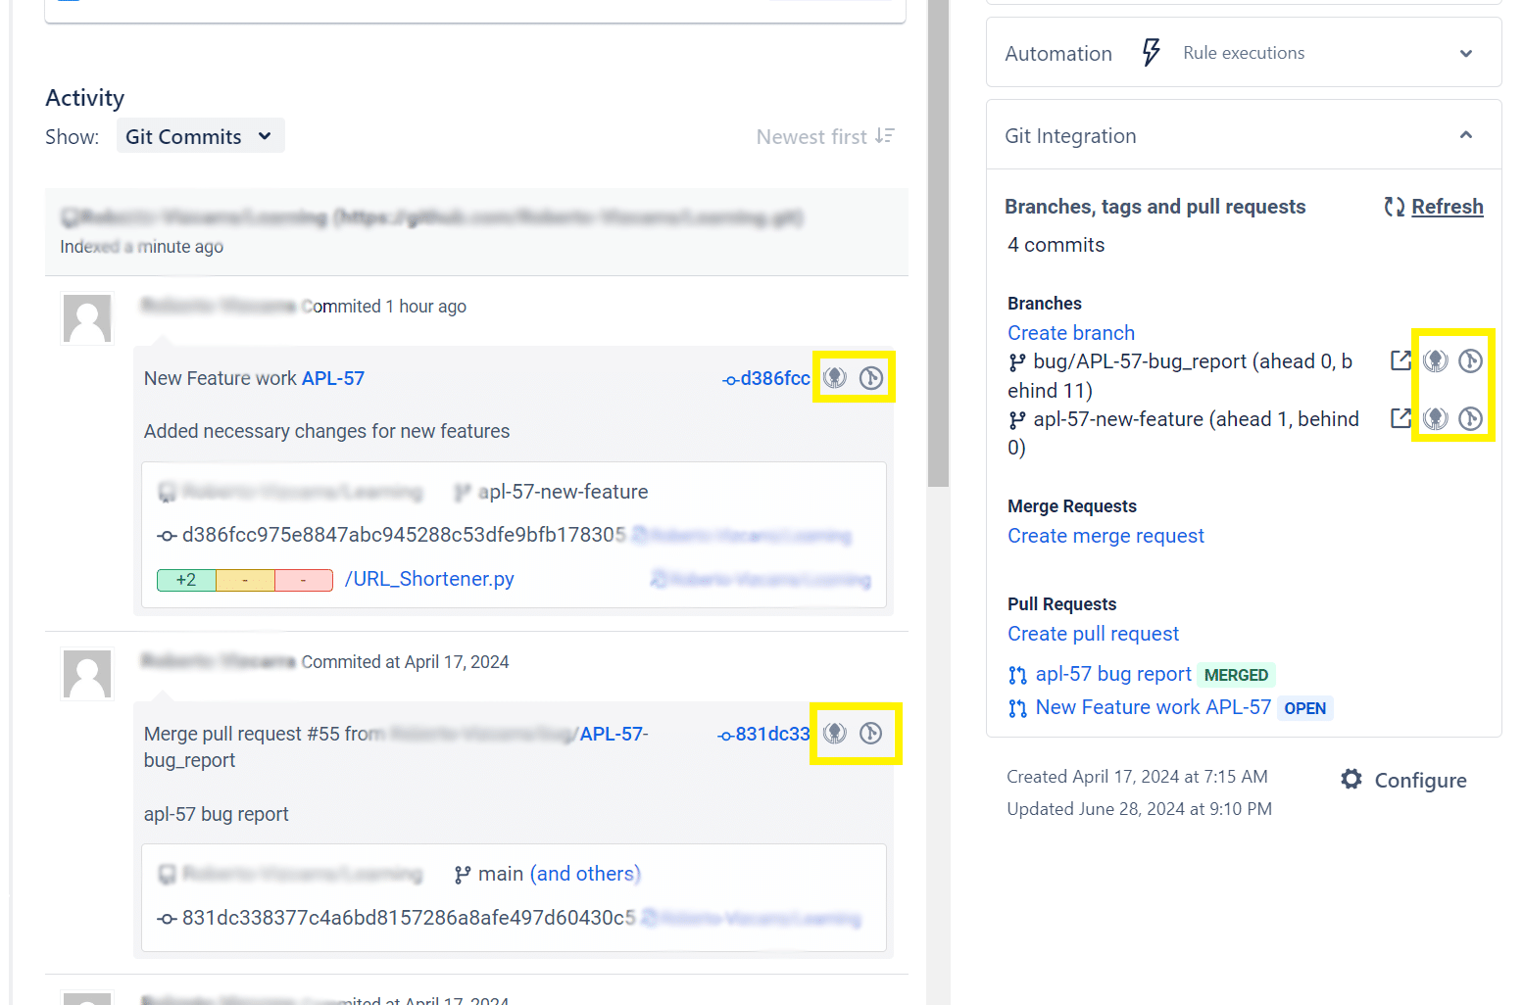This screenshot has width=1523, height=1005.
Task: Click the Pull Requests heading
Action: (1061, 604)
